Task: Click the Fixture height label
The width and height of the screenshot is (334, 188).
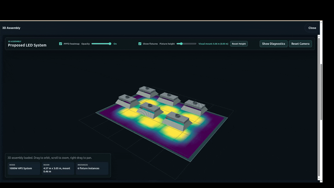Action: [x=167, y=44]
